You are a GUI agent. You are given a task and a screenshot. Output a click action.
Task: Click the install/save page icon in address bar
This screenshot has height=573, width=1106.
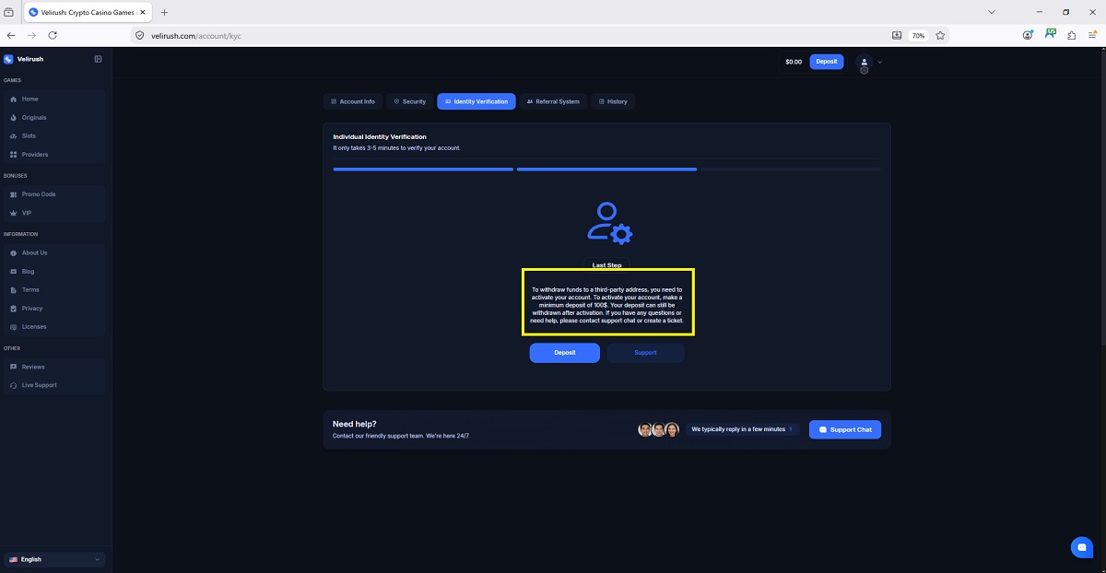pos(897,35)
